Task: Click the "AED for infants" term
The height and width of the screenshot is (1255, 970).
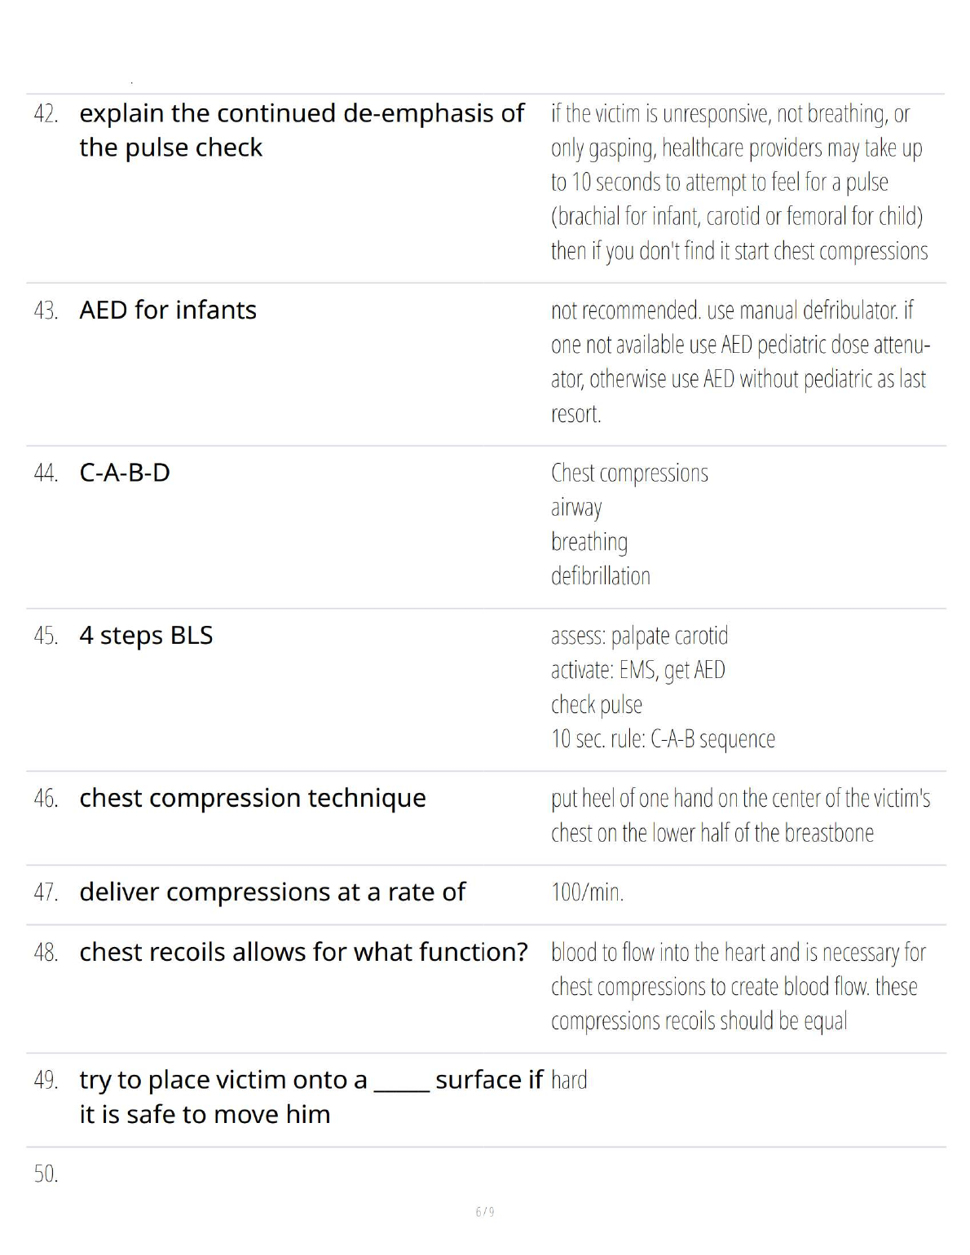Action: [x=168, y=310]
